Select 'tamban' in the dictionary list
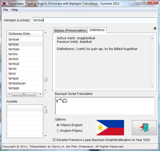160x151 pixels. point(25,49)
